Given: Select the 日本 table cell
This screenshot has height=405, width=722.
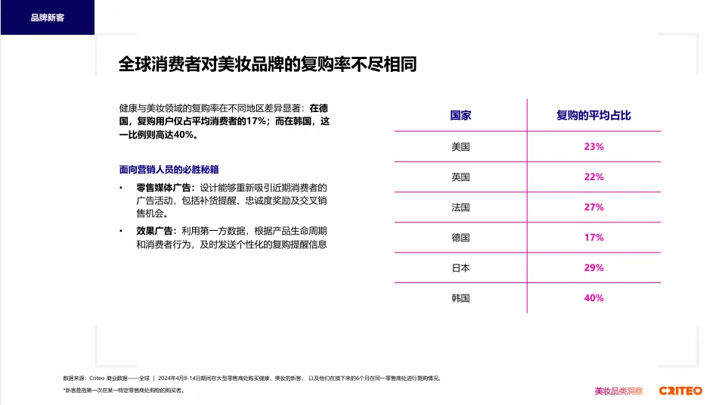Looking at the screenshot, I should (x=460, y=268).
